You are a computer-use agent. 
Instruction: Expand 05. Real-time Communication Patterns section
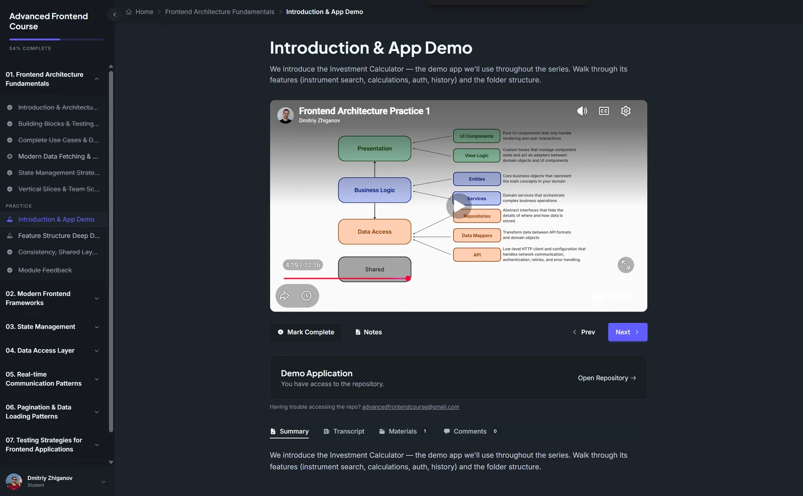pos(97,379)
